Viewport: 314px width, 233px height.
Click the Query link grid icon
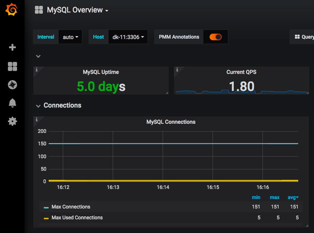click(x=297, y=37)
